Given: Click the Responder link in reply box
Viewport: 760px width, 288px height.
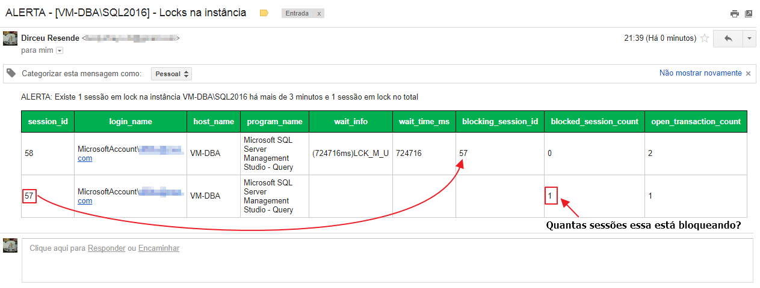Looking at the screenshot, I should [107, 248].
